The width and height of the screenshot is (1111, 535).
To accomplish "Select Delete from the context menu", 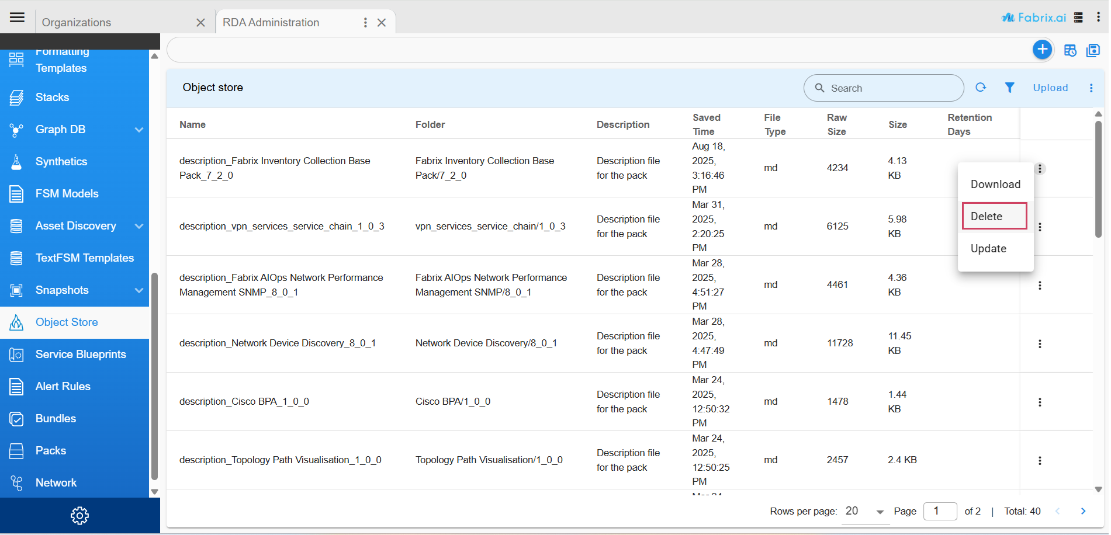I will (994, 216).
